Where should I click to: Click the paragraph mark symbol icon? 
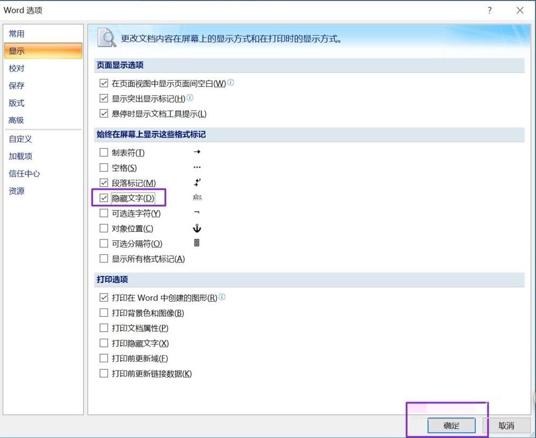pyautogui.click(x=197, y=182)
